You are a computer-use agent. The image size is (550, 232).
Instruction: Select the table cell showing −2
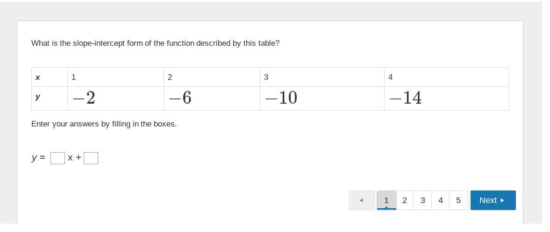pyautogui.click(x=115, y=98)
